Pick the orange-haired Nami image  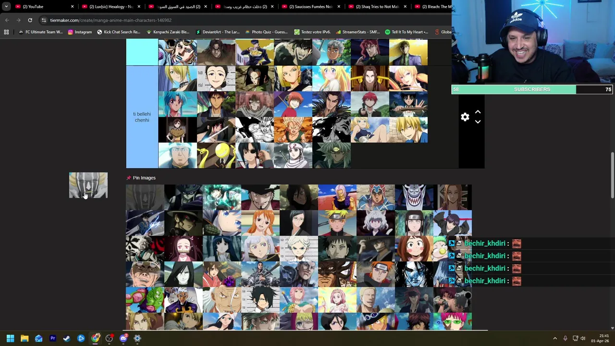point(260,223)
